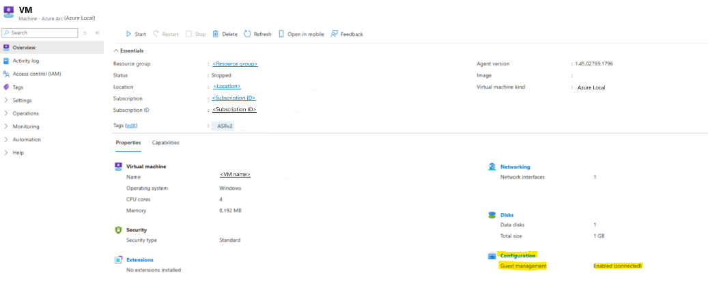The image size is (708, 286).
Task: Click the ASRv2 tag chip
Action: click(223, 126)
